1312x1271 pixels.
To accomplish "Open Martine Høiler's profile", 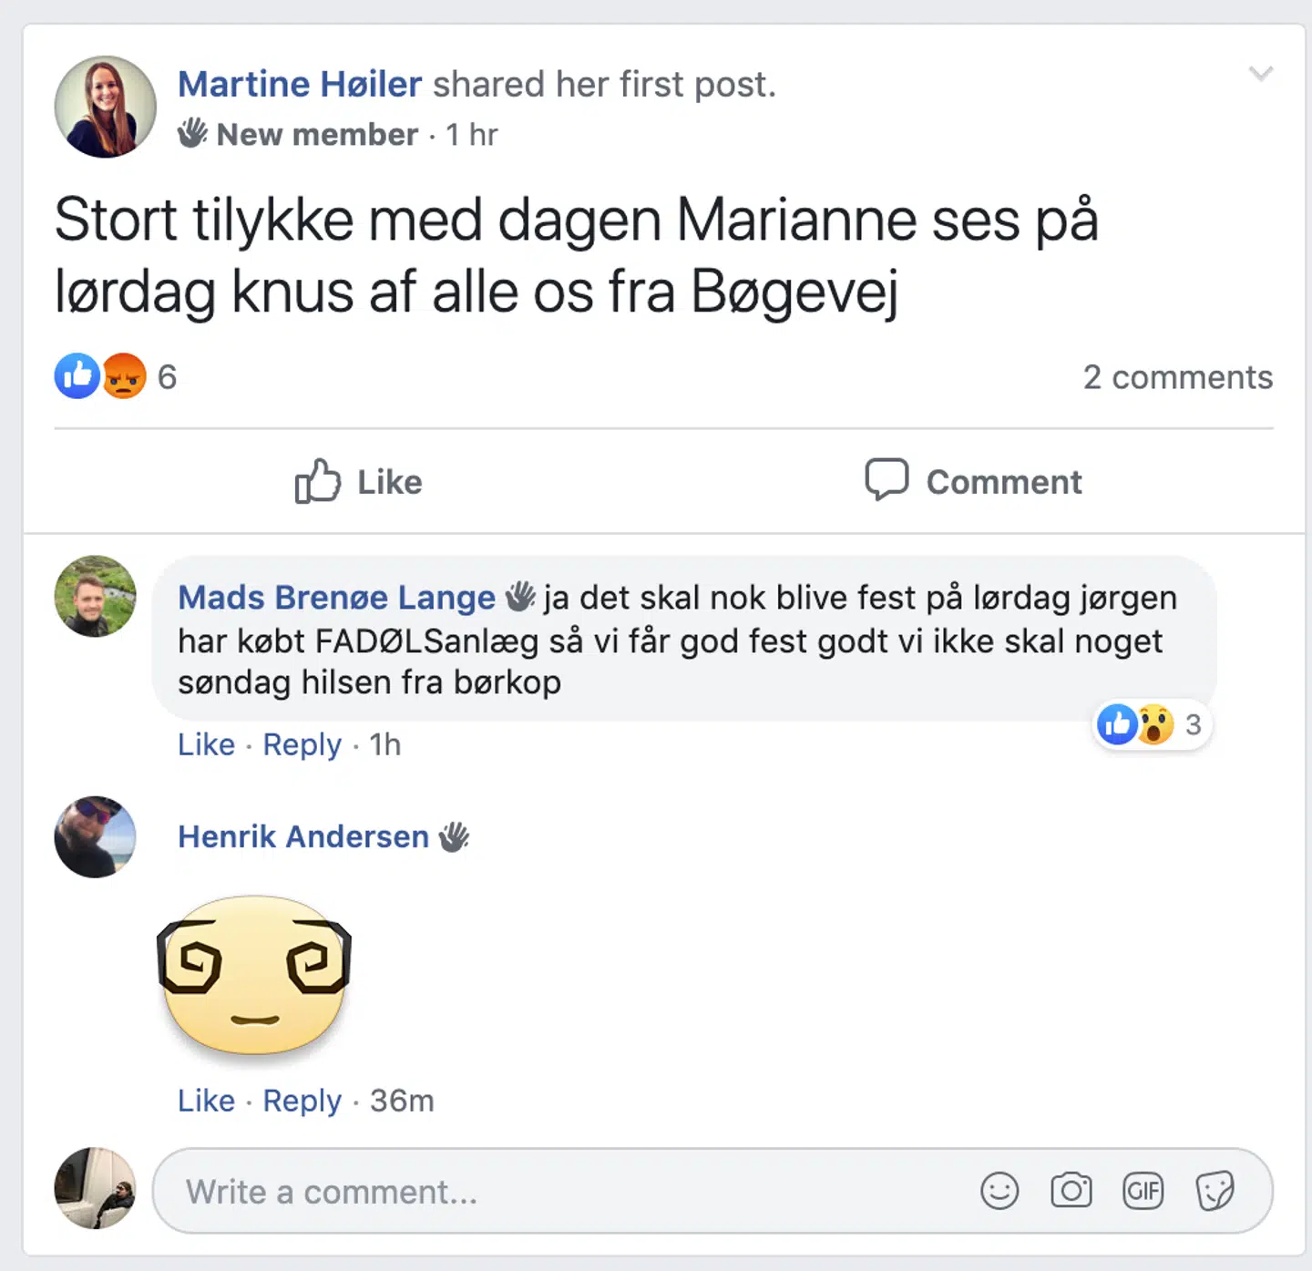I will pos(300,83).
